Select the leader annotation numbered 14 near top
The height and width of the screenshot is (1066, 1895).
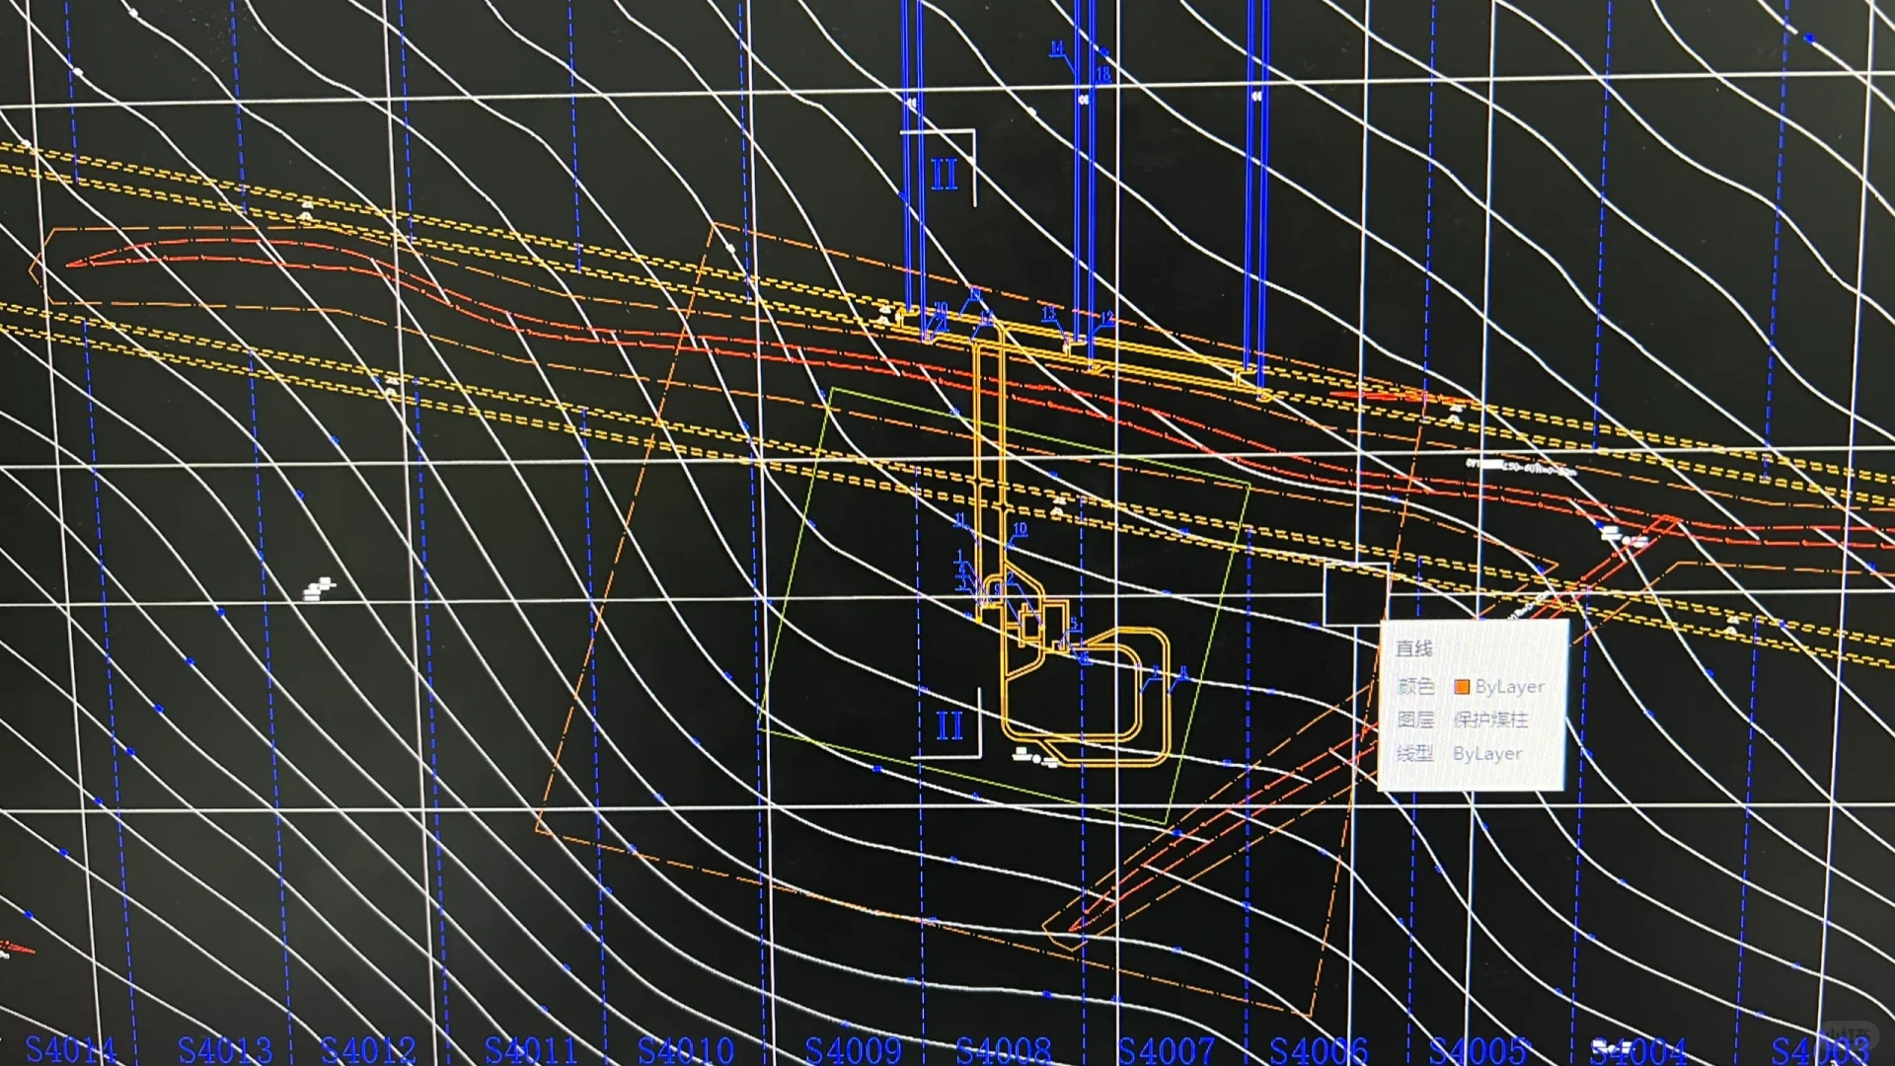point(1057,47)
